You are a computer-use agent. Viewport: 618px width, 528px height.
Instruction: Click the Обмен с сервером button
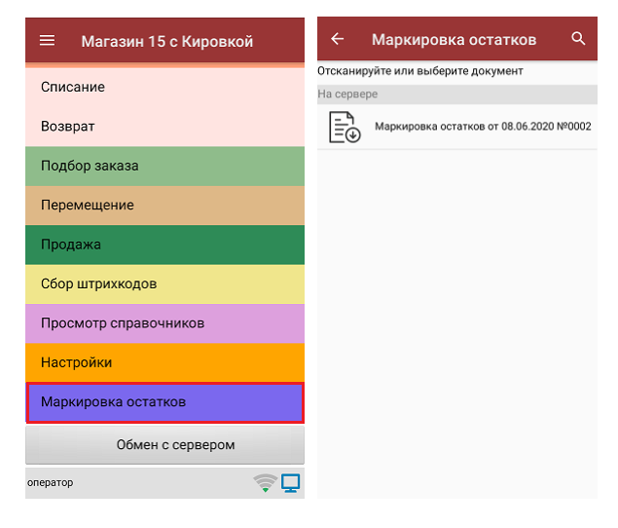pyautogui.click(x=164, y=445)
